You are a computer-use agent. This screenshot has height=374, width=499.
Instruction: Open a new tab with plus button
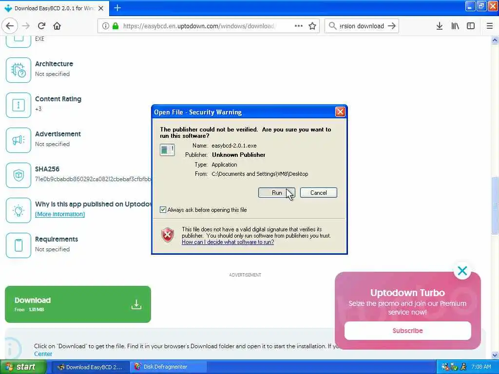[x=117, y=8]
